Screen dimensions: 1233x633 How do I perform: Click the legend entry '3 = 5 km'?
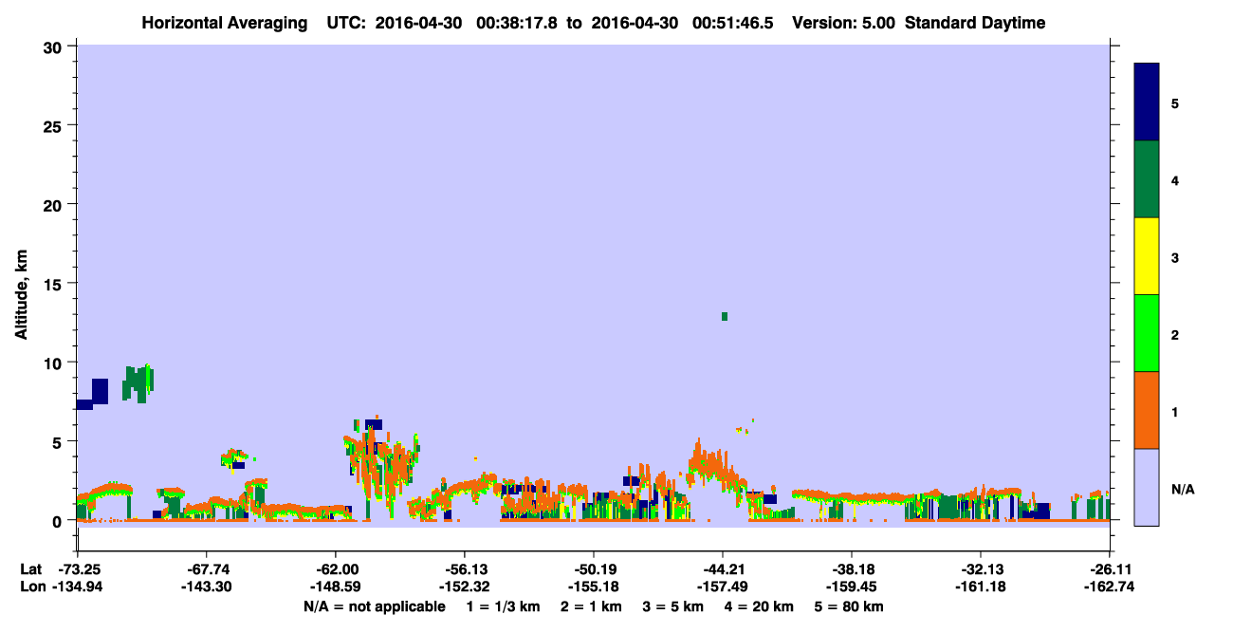673,606
